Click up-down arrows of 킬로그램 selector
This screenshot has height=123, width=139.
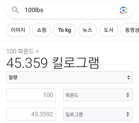(128, 114)
